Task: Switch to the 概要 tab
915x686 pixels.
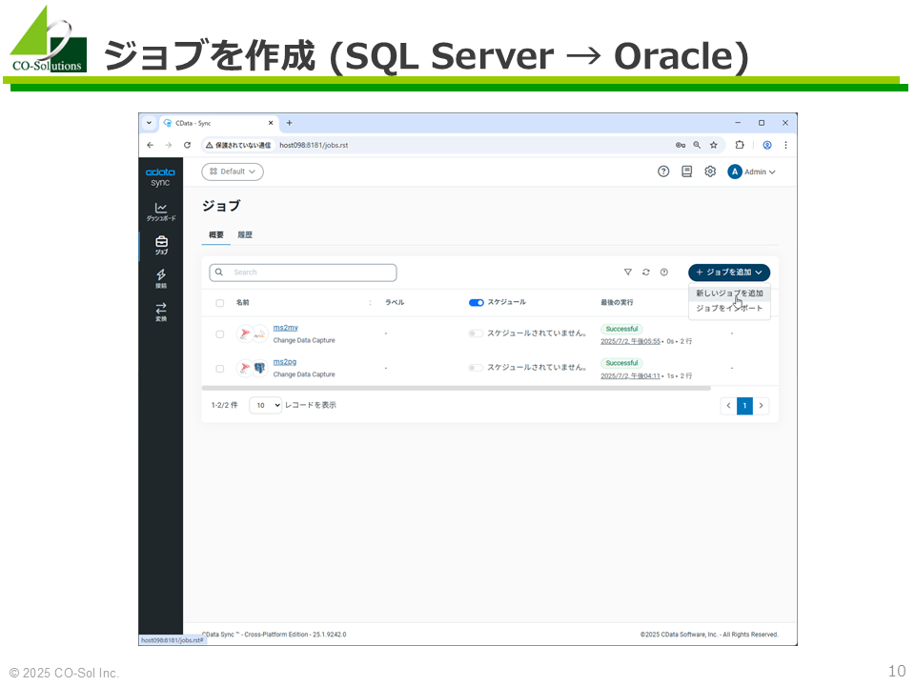Action: (x=216, y=235)
